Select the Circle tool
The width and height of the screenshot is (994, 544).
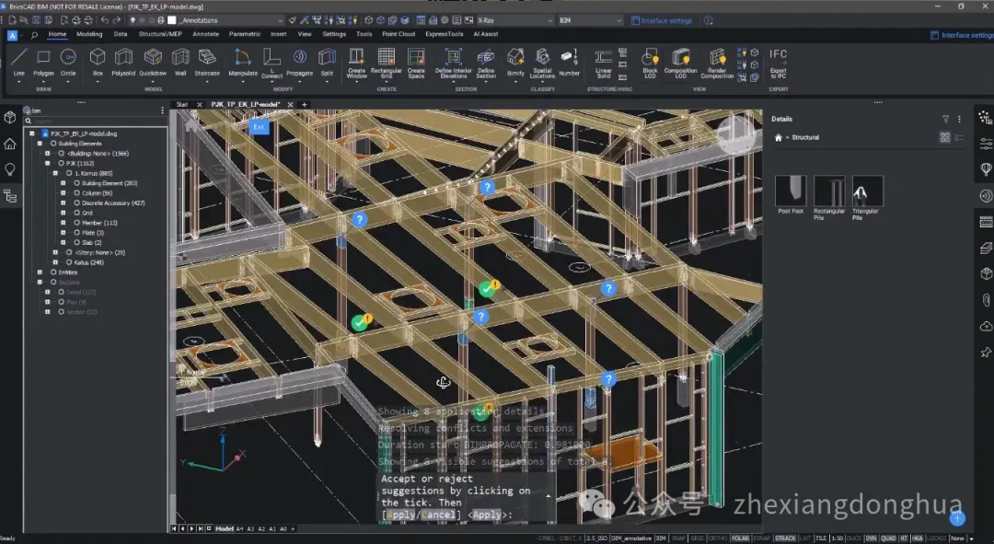tap(68, 63)
